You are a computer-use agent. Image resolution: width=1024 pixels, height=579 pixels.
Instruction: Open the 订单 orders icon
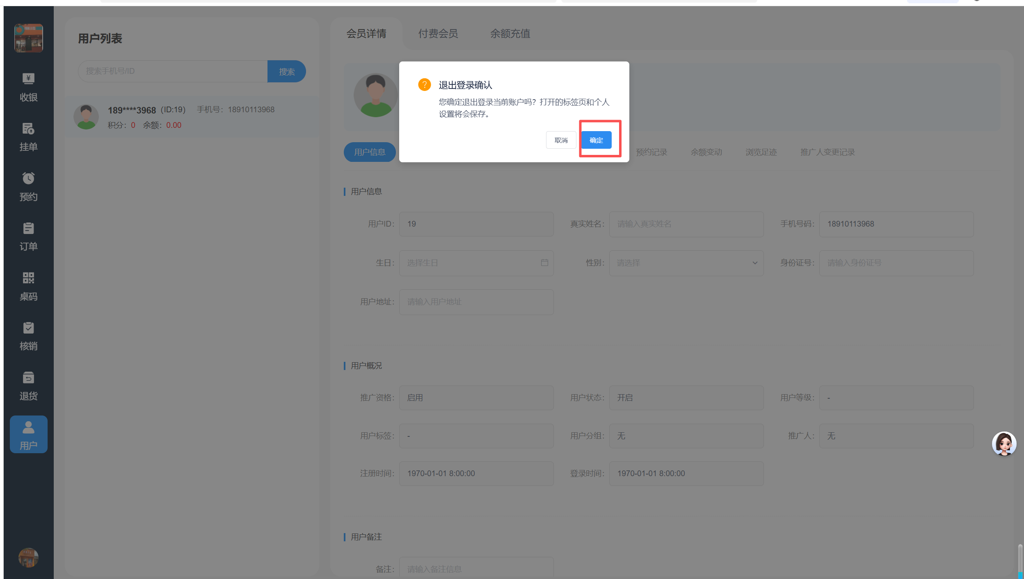[x=28, y=236]
